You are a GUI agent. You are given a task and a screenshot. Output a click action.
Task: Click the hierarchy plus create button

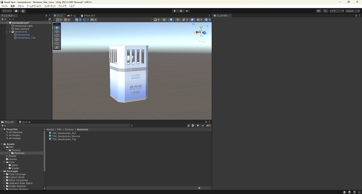(3, 19)
